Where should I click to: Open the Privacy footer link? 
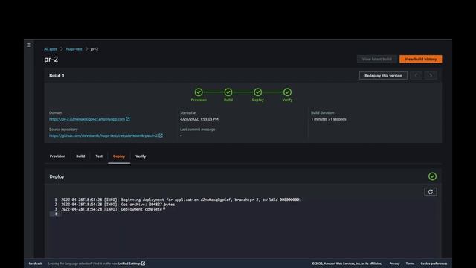(394, 264)
